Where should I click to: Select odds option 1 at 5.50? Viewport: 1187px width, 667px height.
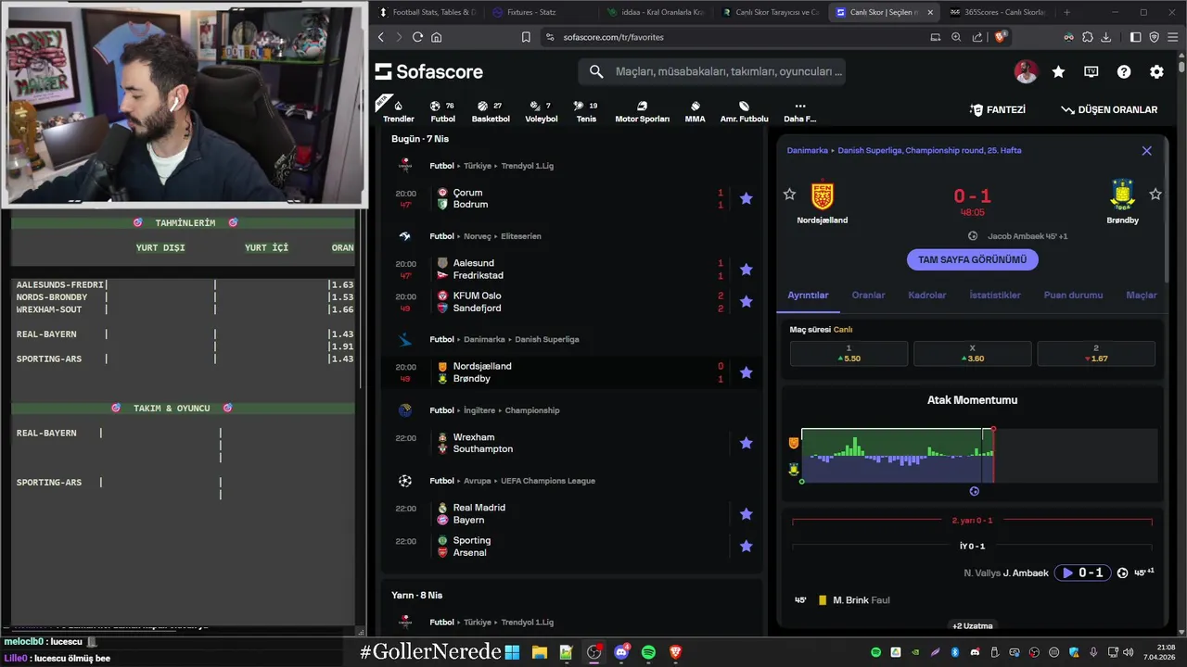(x=849, y=353)
